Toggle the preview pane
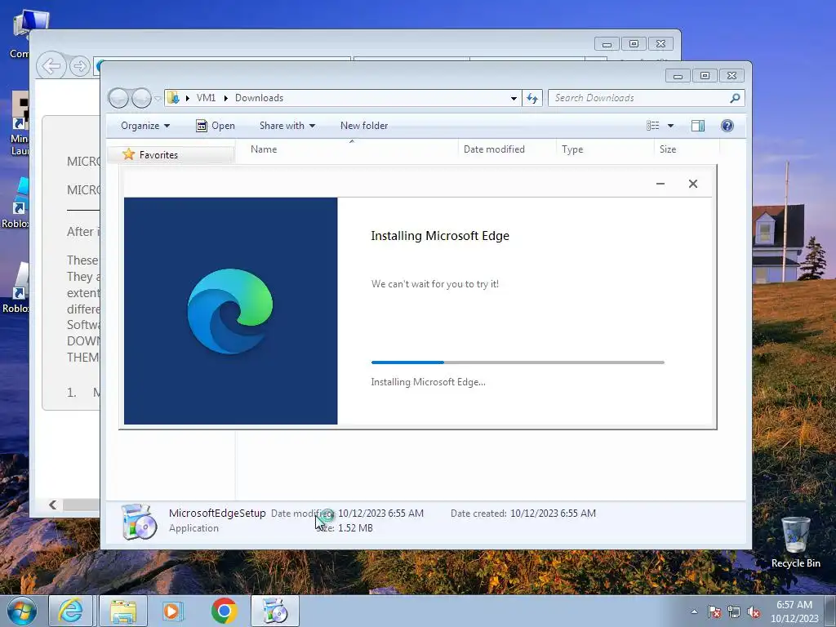This screenshot has height=627, width=836. [698, 126]
